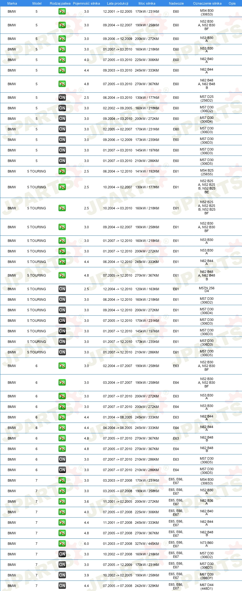Click the 3.9 engine capacity cell

point(86,575)
